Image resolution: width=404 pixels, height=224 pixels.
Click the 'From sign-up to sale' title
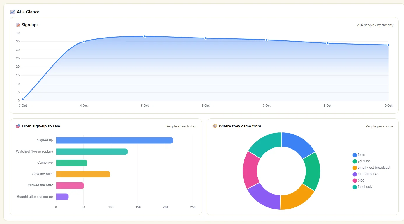pyautogui.click(x=41, y=126)
